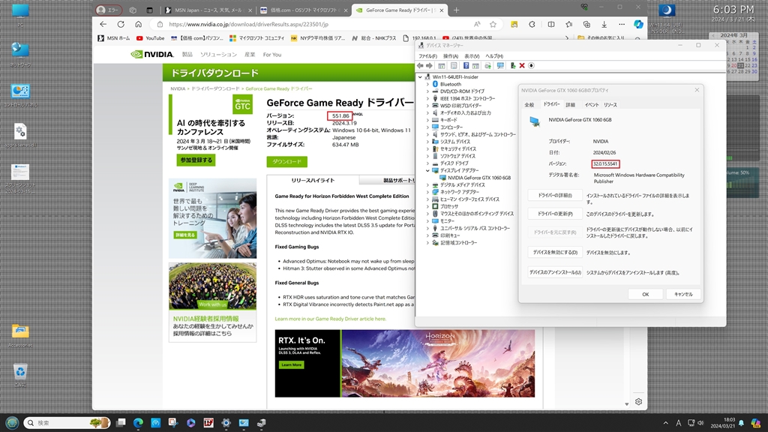768x432 pixels.
Task: Open a new tab in Edge
Action: point(456,10)
